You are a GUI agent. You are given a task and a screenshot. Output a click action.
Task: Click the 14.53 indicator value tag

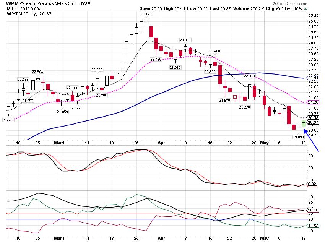313,226
